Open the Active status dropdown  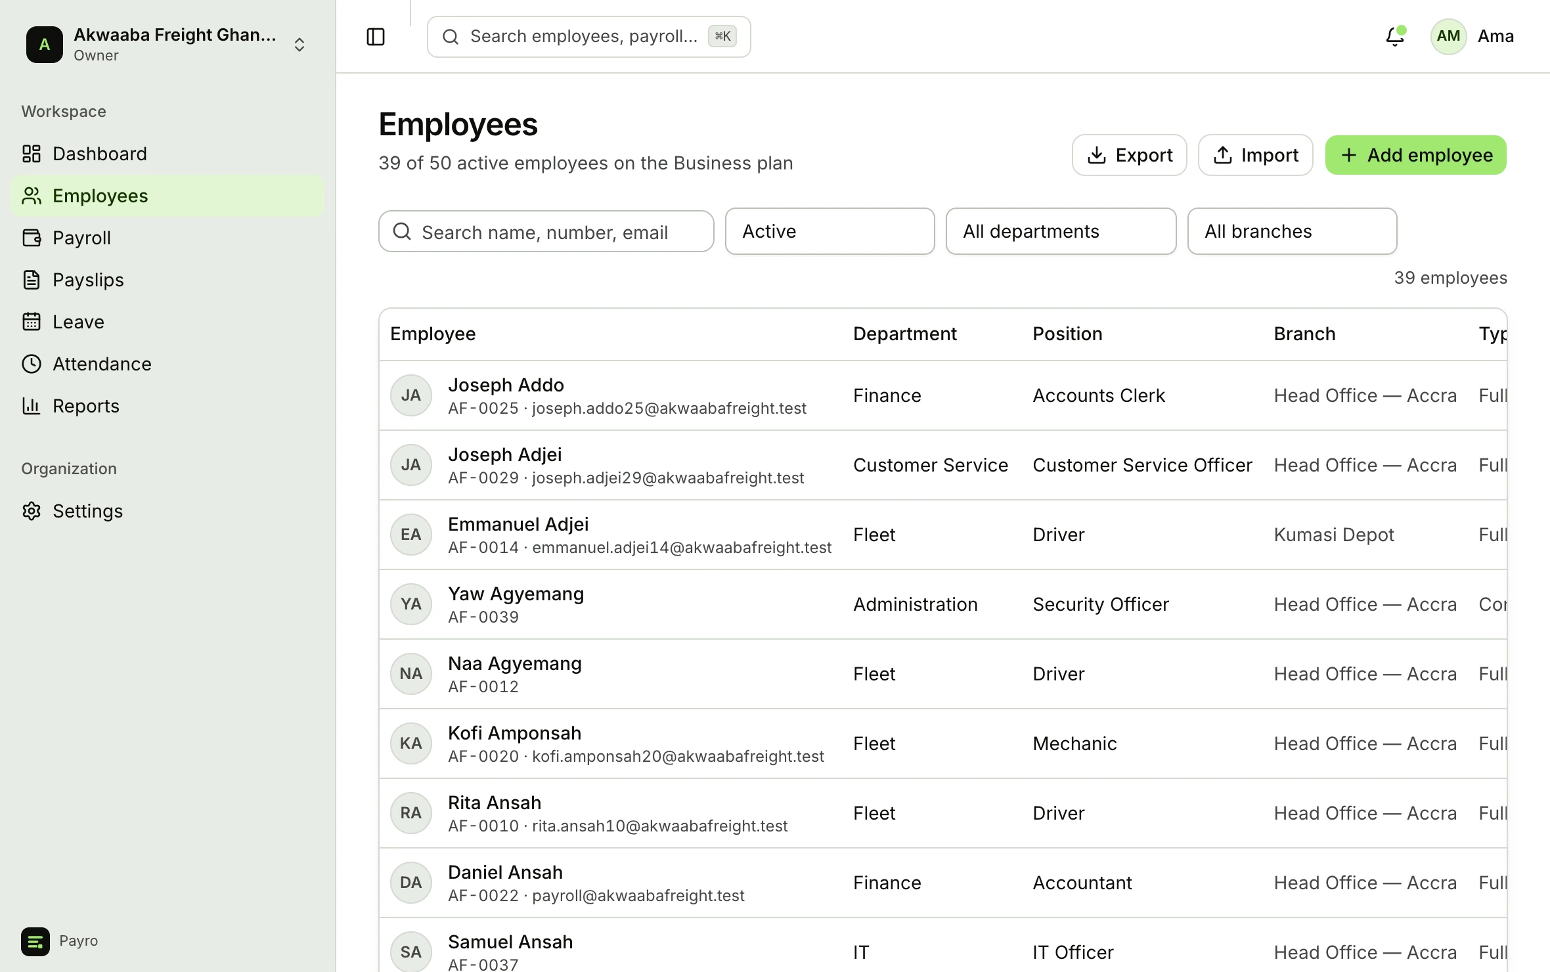(830, 231)
